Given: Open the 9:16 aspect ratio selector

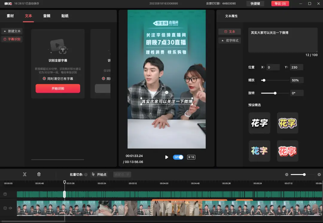Looking at the screenshot, I should pos(191,157).
